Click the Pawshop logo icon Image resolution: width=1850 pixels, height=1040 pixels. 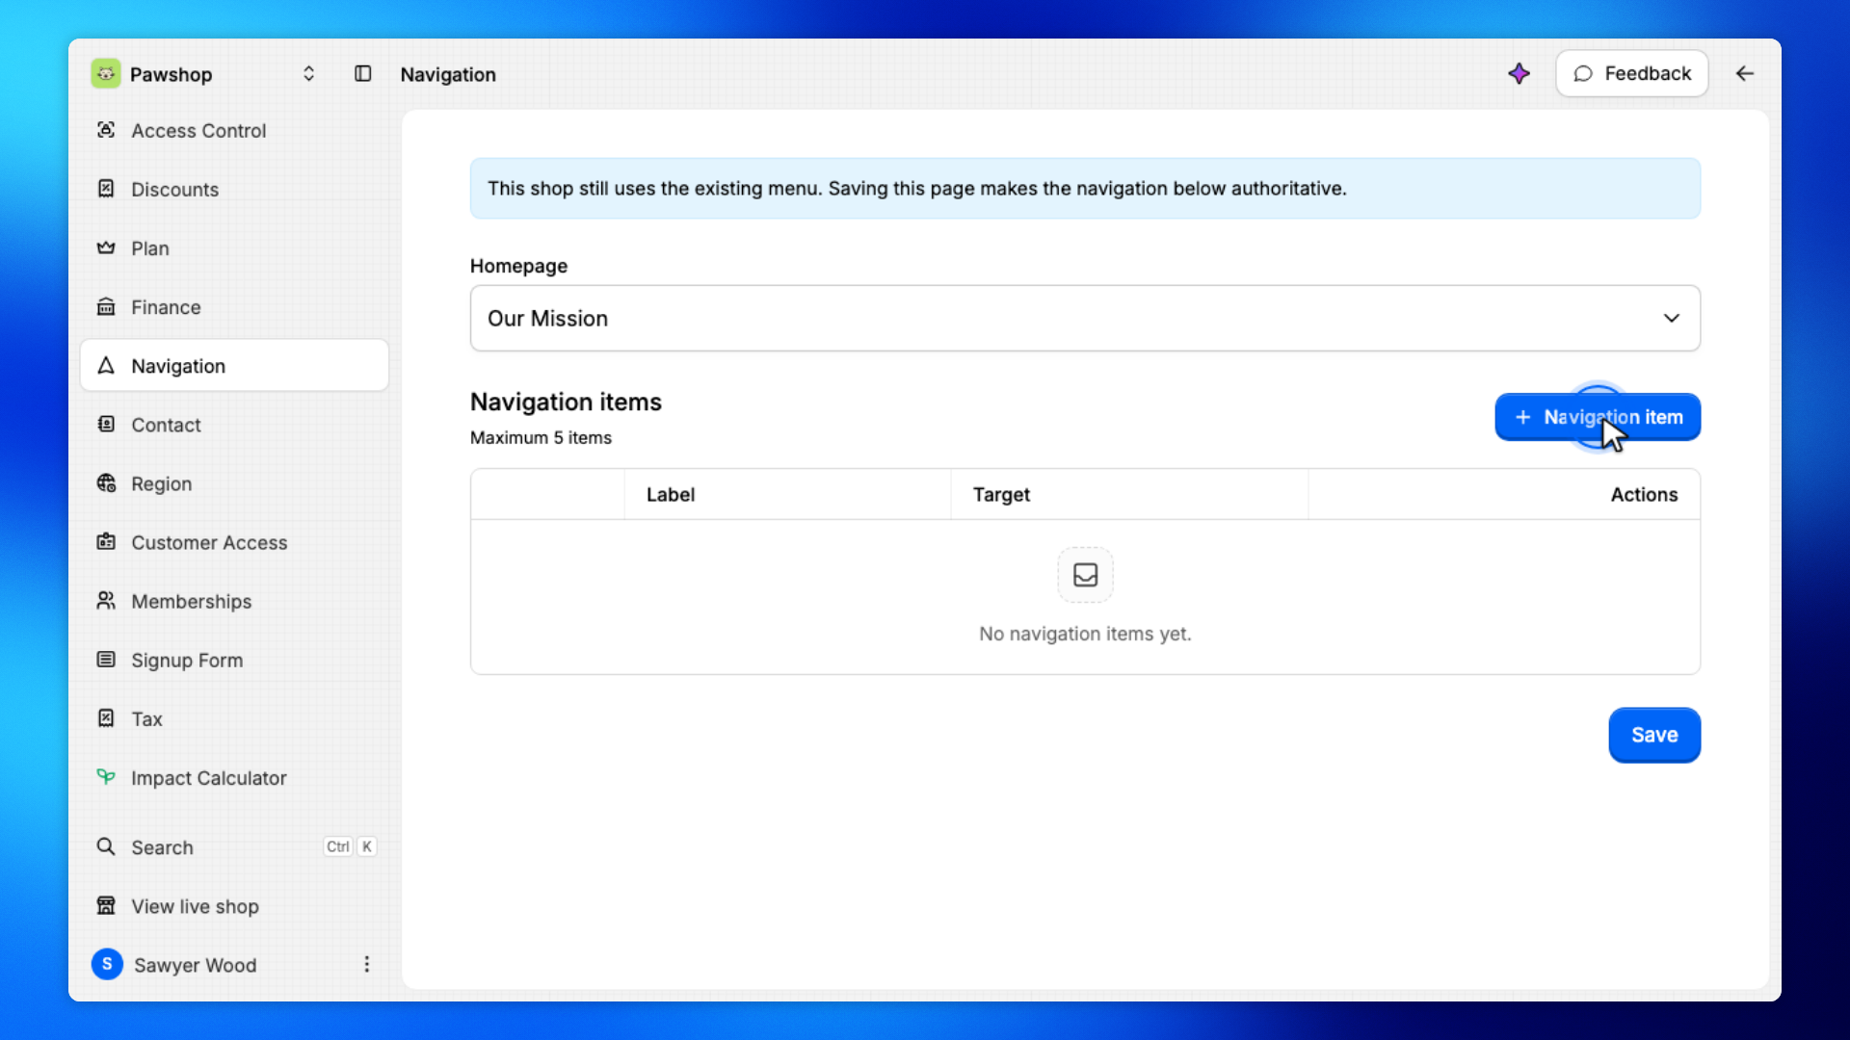[x=106, y=74]
